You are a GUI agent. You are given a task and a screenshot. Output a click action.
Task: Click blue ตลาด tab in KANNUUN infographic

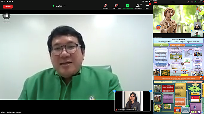(x=194, y=45)
